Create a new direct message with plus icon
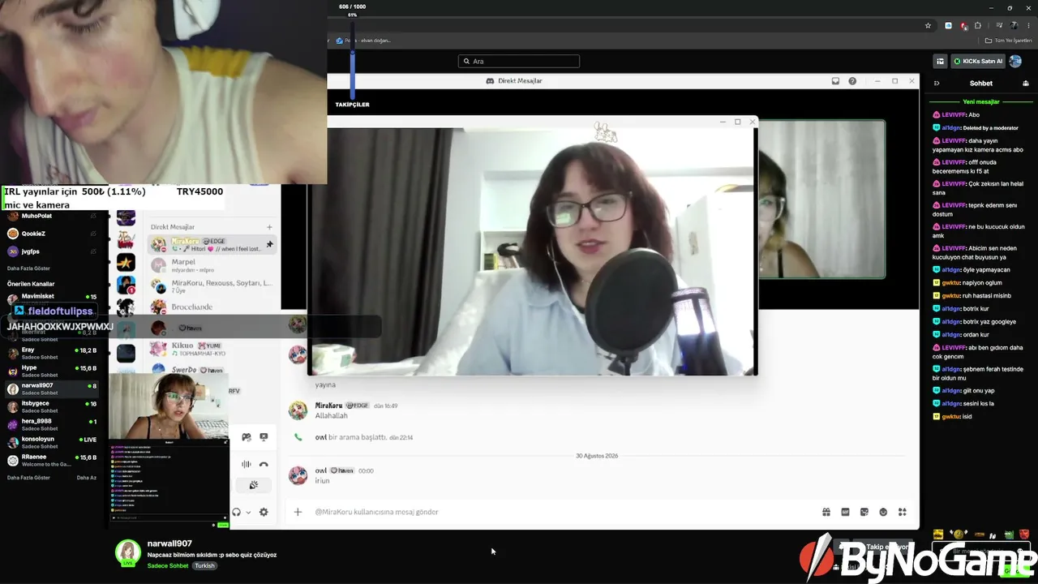 pos(269,227)
